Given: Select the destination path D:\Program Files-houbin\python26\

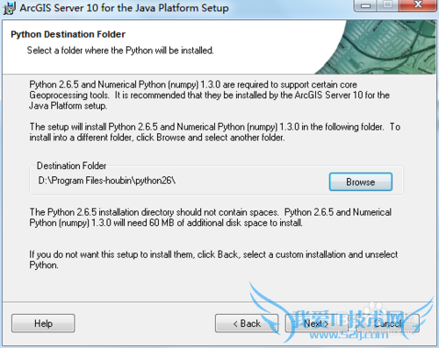Looking at the screenshot, I should pyautogui.click(x=107, y=181).
